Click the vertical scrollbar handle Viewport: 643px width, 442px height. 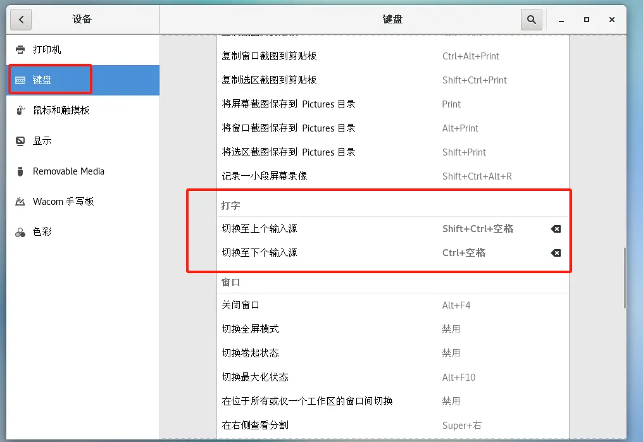pyautogui.click(x=625, y=278)
